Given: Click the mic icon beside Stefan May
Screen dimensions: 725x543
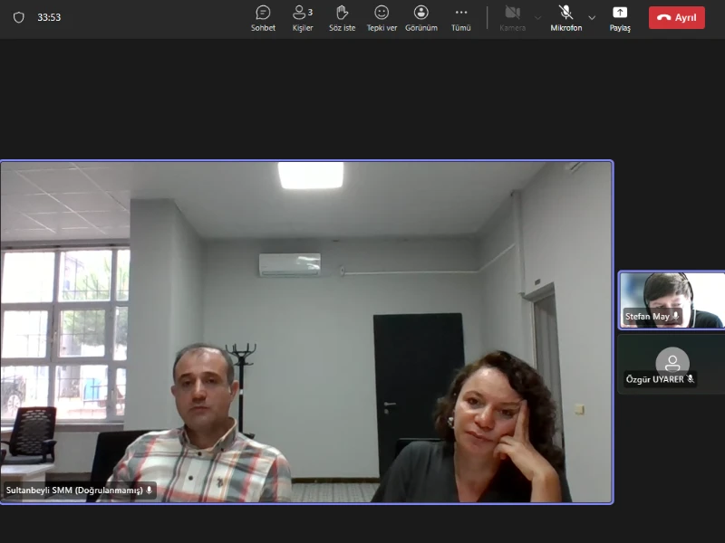Looking at the screenshot, I should (676, 317).
